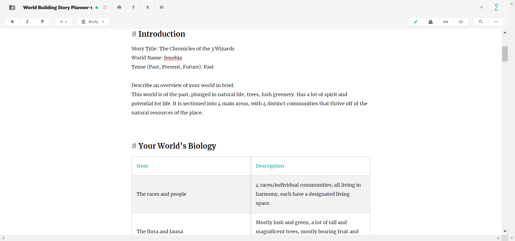
Task: Enable edit mode with the pencil button
Action: coord(416,22)
